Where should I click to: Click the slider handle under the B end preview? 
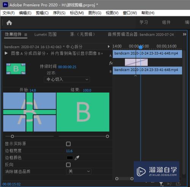(108, 136)
